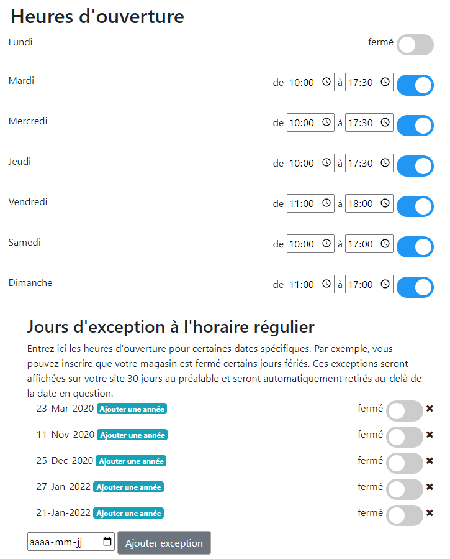Toggle open status for 27-Jan-2022 exception
Image resolution: width=450 pixels, height=559 pixels.
[405, 489]
